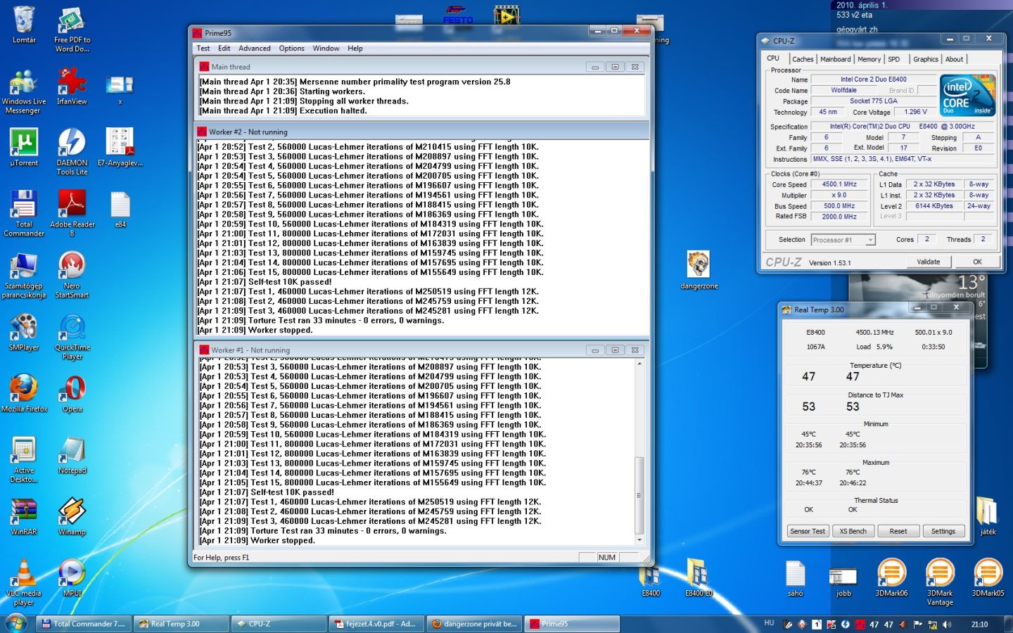
Task: Open the Lomtár recycle bin icon
Action: pos(24,25)
